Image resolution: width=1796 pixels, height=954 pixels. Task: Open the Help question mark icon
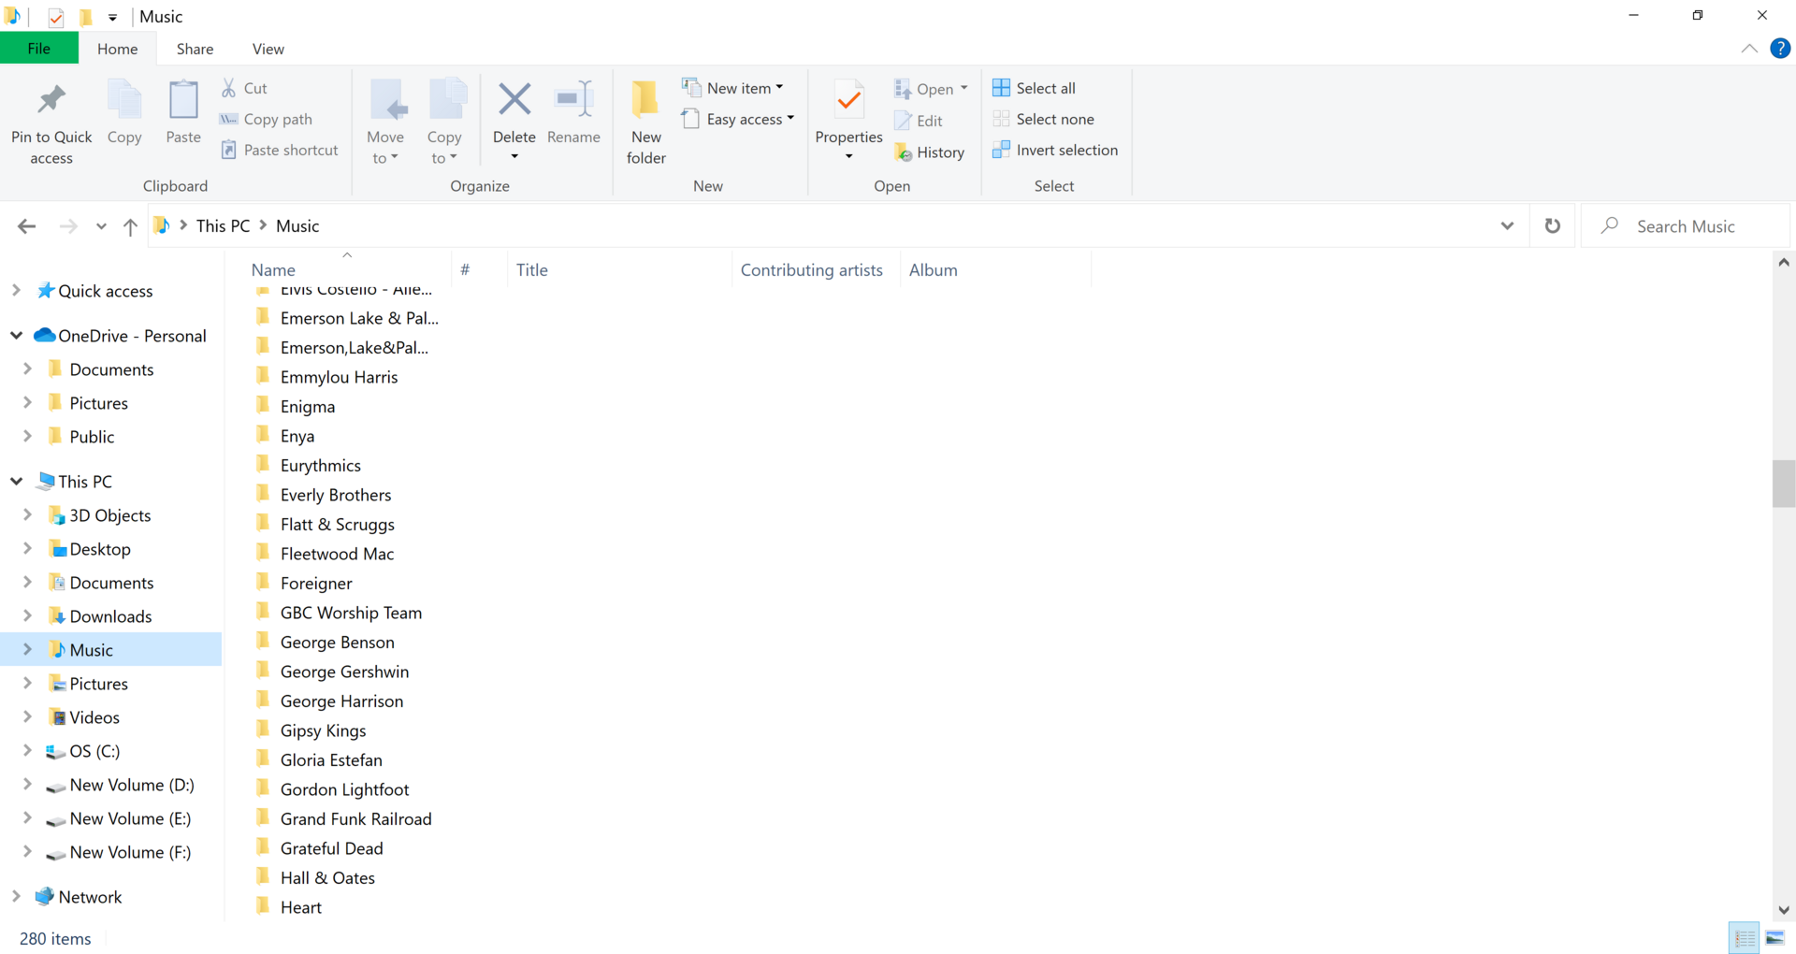click(1780, 49)
